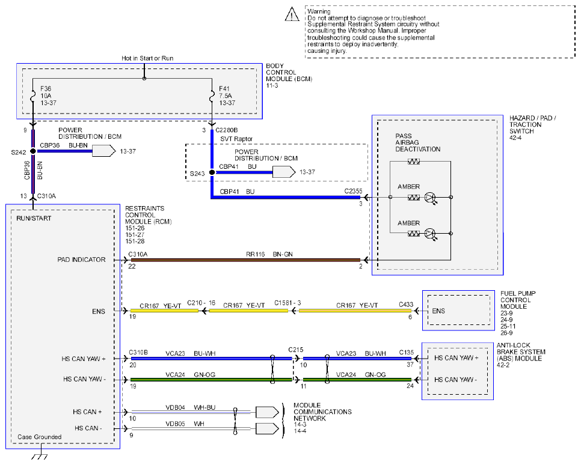The image size is (581, 465).
Task: Click connector label C2280B
Action: click(226, 130)
